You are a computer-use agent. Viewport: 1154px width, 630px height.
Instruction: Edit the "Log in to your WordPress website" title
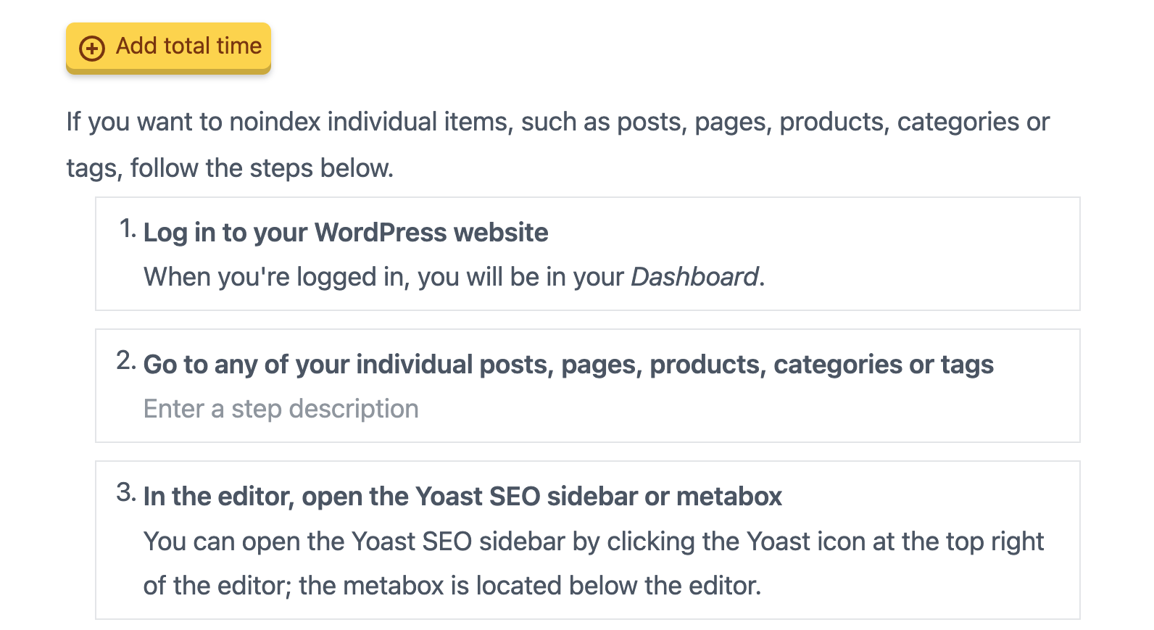pos(345,233)
